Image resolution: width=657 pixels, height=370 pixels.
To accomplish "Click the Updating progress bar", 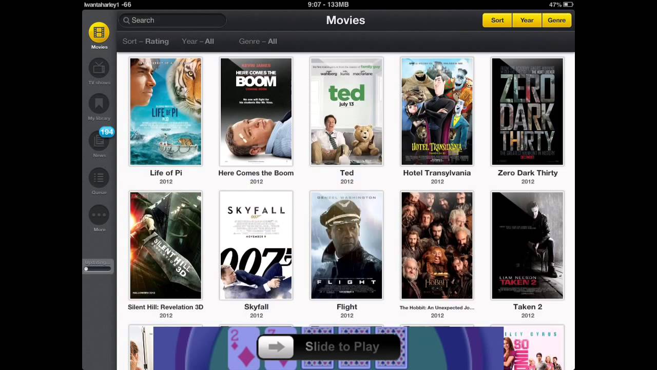I will coord(98,269).
